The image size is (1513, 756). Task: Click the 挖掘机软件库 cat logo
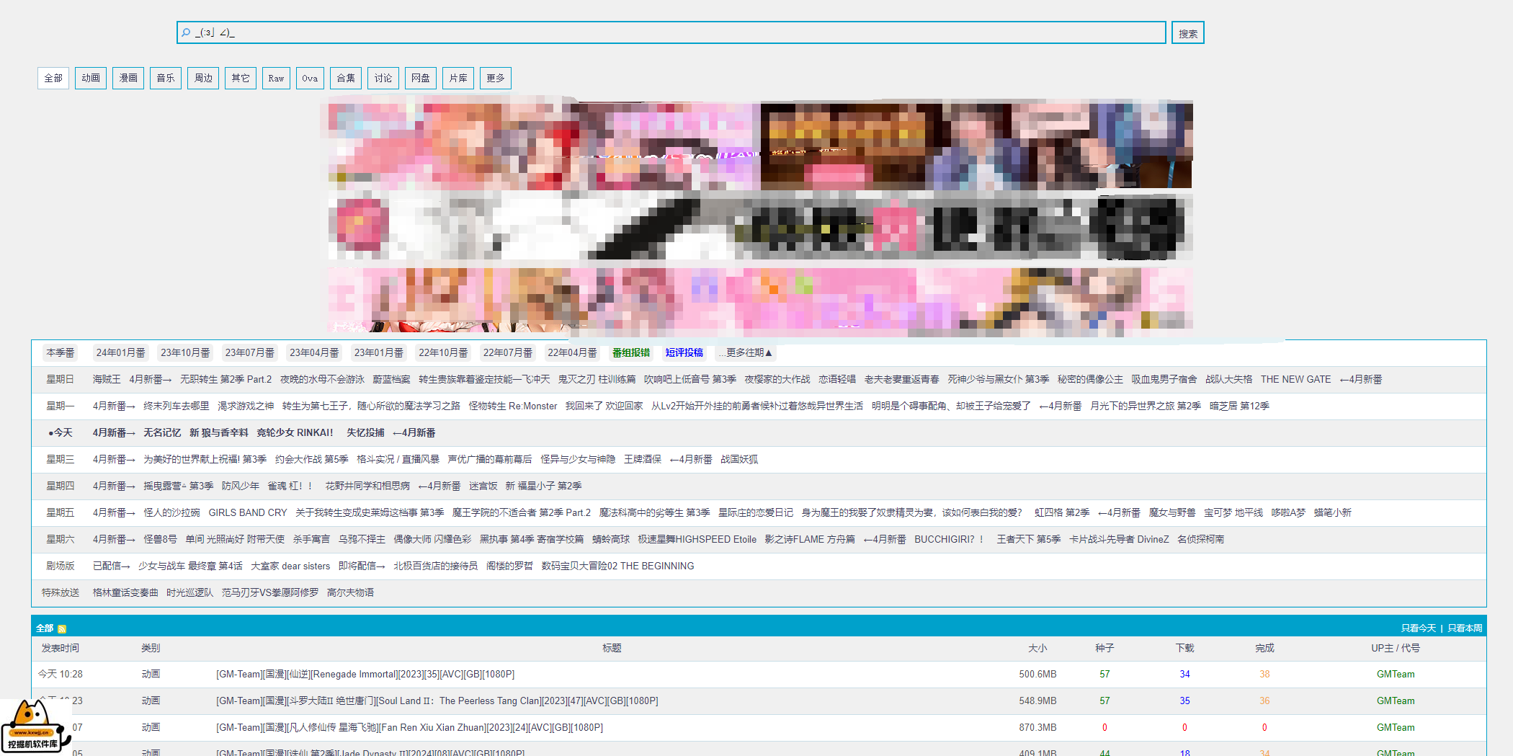(x=33, y=726)
